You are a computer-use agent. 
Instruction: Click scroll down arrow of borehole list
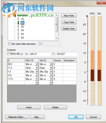57,38
